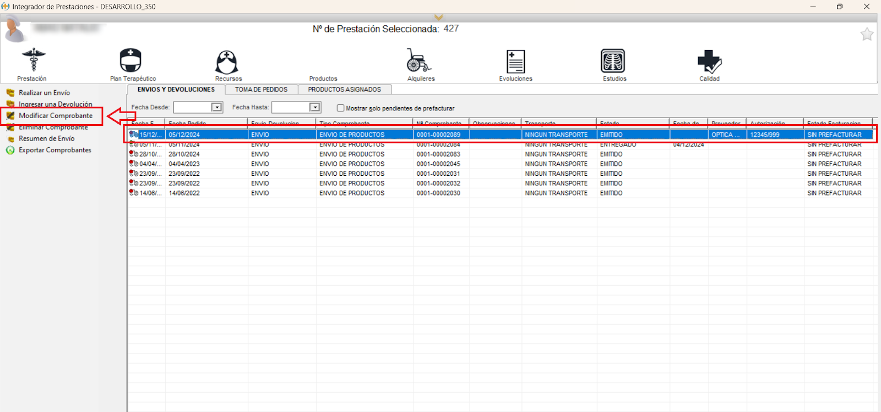Click row icon for comprobante 0001-00002032
Viewport: 881px width, 412px height.
[x=134, y=183]
